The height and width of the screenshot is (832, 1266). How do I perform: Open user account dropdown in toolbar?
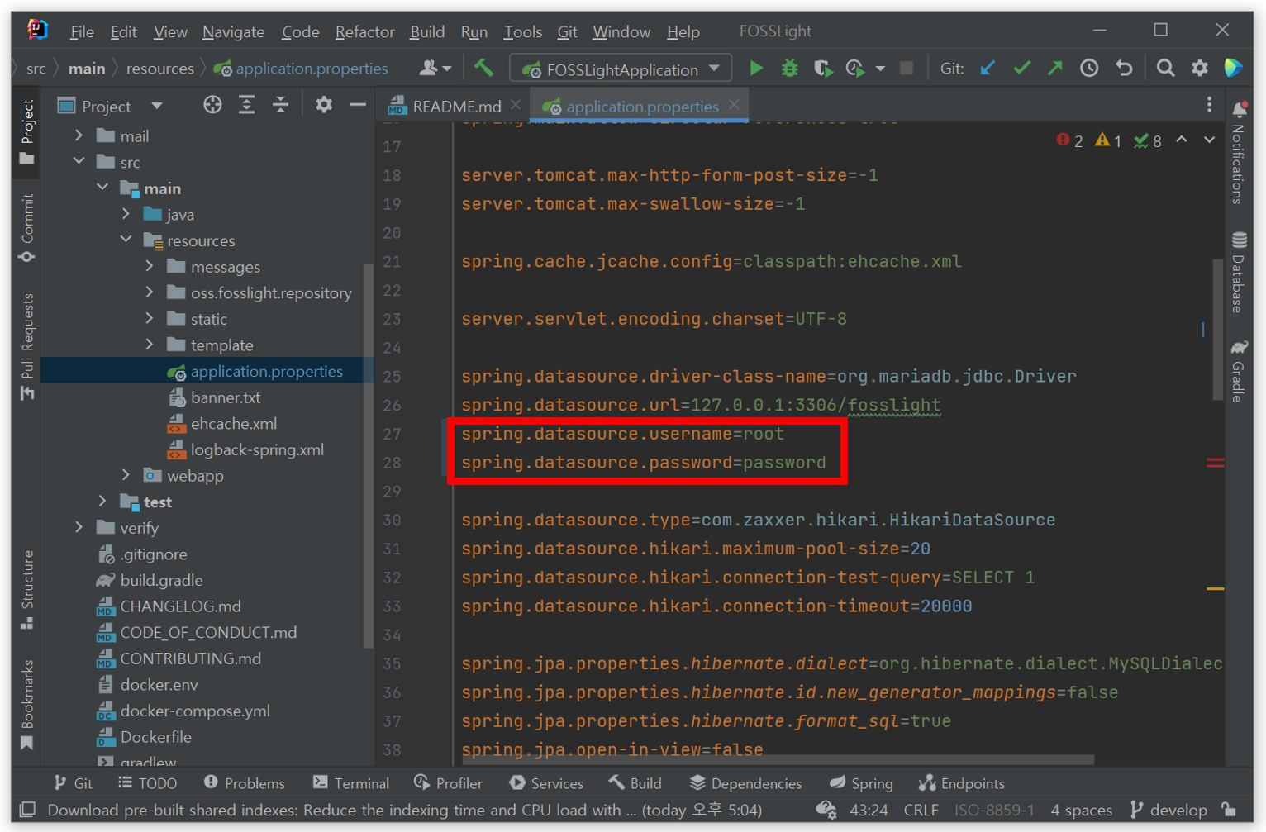pyautogui.click(x=435, y=69)
